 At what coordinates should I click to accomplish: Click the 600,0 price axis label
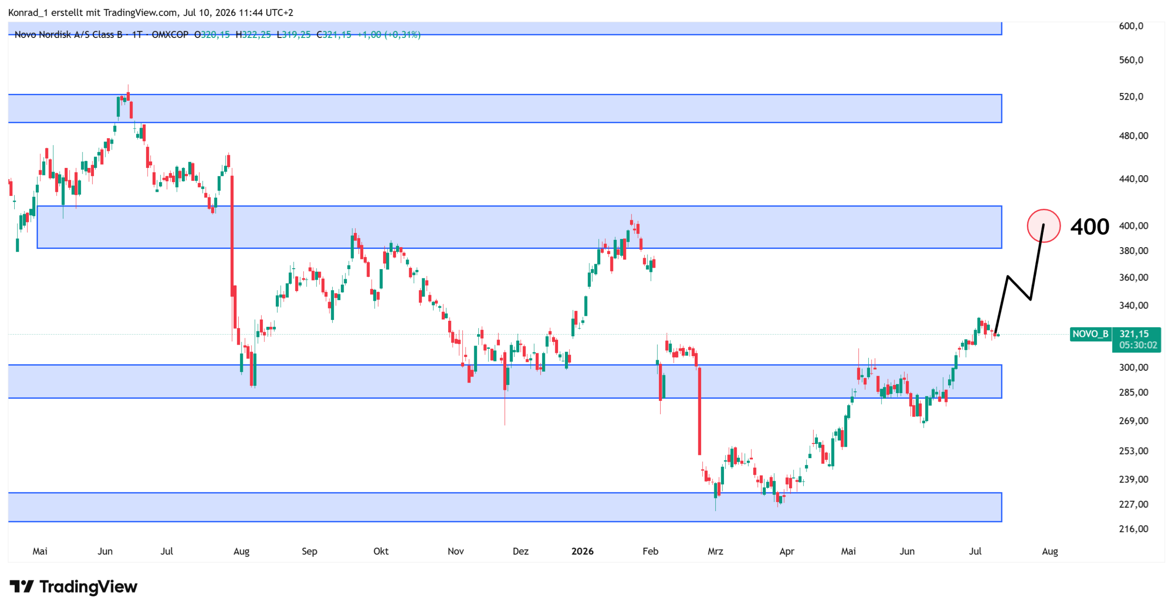tap(1131, 26)
